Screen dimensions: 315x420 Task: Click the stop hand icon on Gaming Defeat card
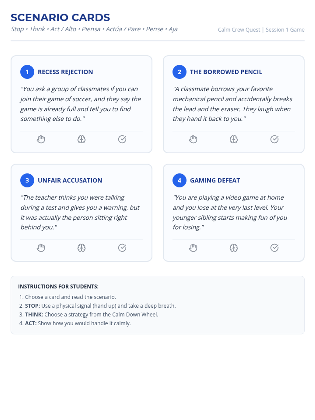pyautogui.click(x=193, y=248)
